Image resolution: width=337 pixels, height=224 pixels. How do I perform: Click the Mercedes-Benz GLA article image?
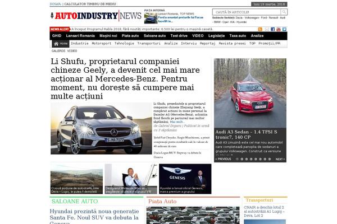pos(101,128)
